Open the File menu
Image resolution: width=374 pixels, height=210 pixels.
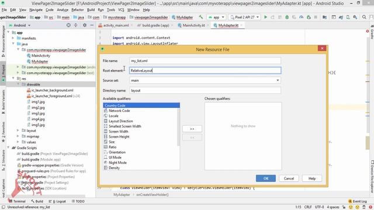pos(4,10)
